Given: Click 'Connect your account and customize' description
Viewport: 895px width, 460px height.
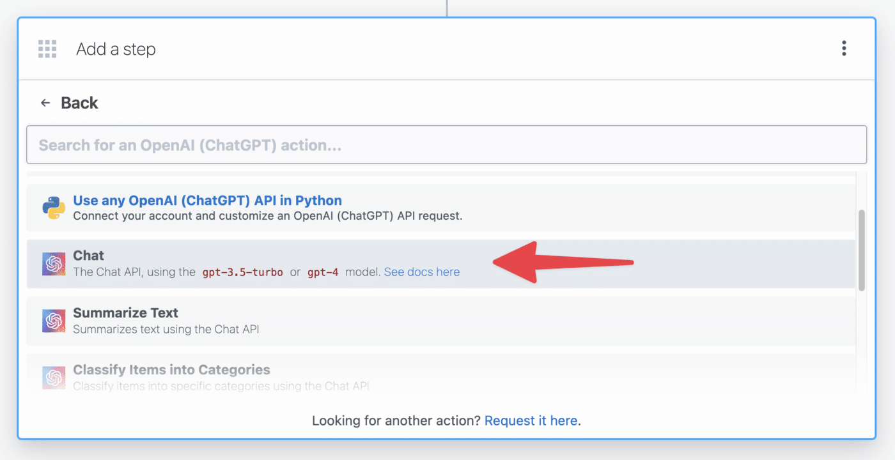Looking at the screenshot, I should [267, 216].
